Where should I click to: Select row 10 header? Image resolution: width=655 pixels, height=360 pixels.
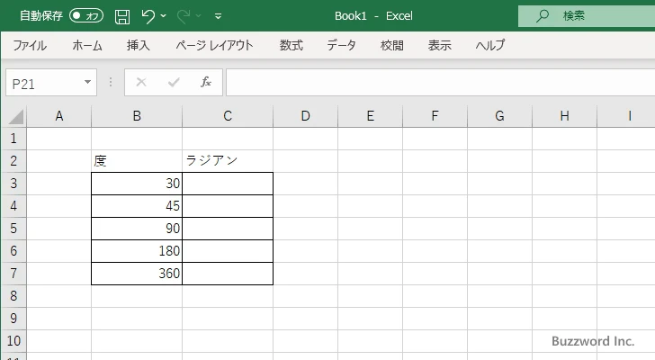tap(13, 341)
